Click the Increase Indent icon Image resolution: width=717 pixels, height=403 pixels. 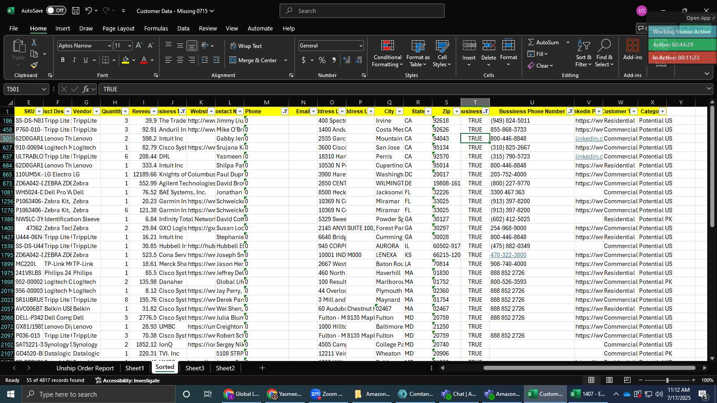pos(216,60)
